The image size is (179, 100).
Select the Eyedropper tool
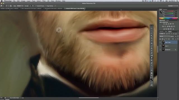click(x=152, y=41)
